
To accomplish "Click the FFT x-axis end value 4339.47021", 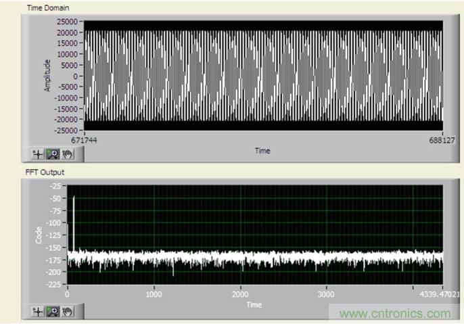I will tap(437, 295).
